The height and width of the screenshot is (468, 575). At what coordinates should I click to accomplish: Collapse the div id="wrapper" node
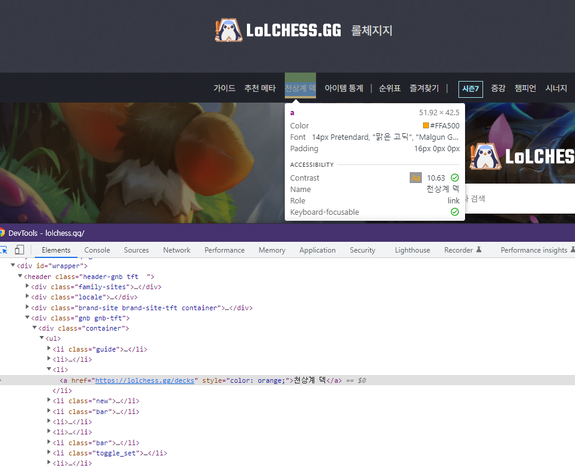13,265
